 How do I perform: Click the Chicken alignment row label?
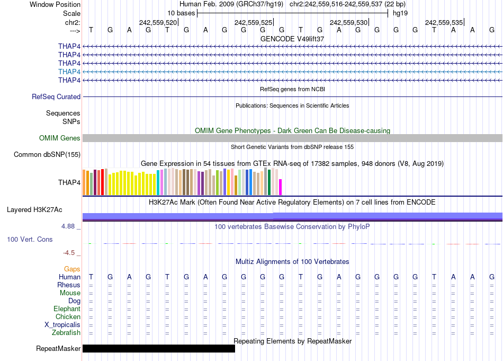[68, 316]
